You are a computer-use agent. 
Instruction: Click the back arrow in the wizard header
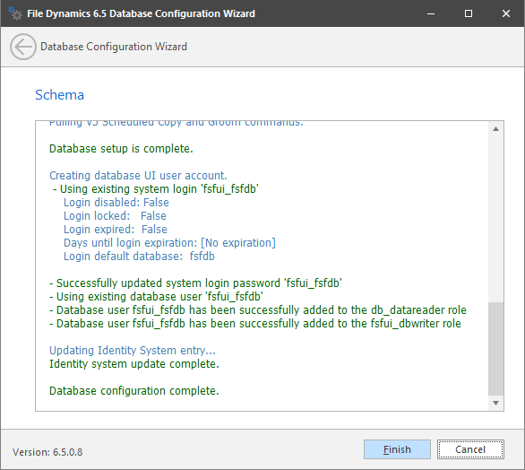pos(22,47)
